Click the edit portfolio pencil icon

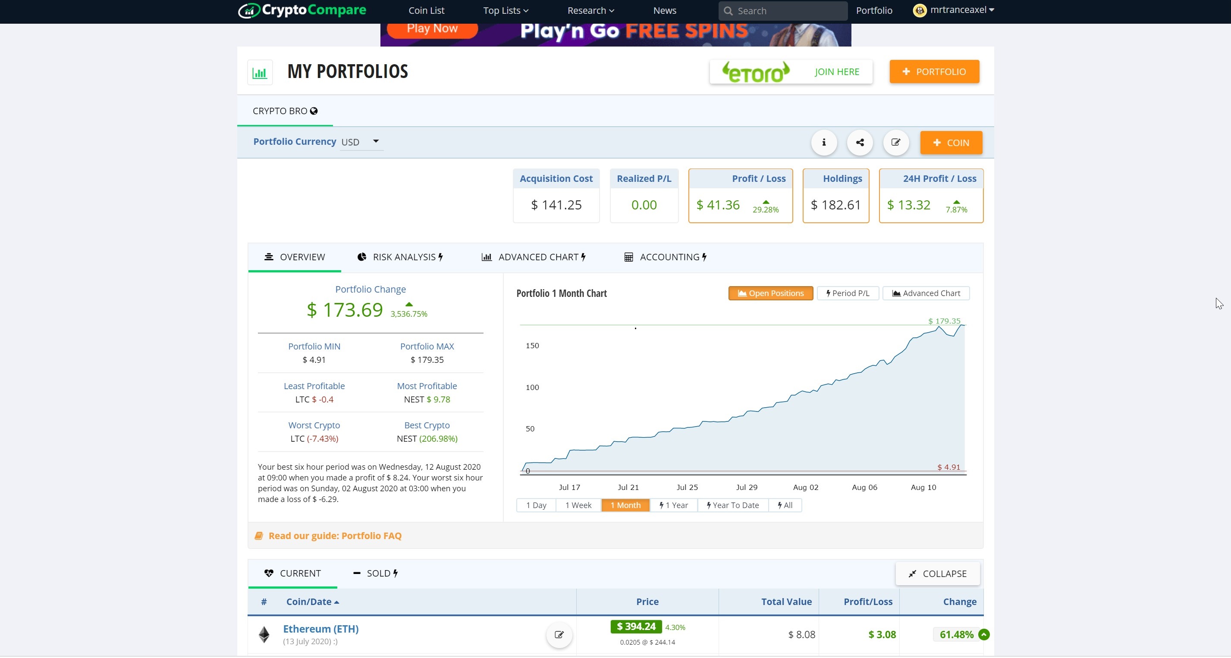895,142
